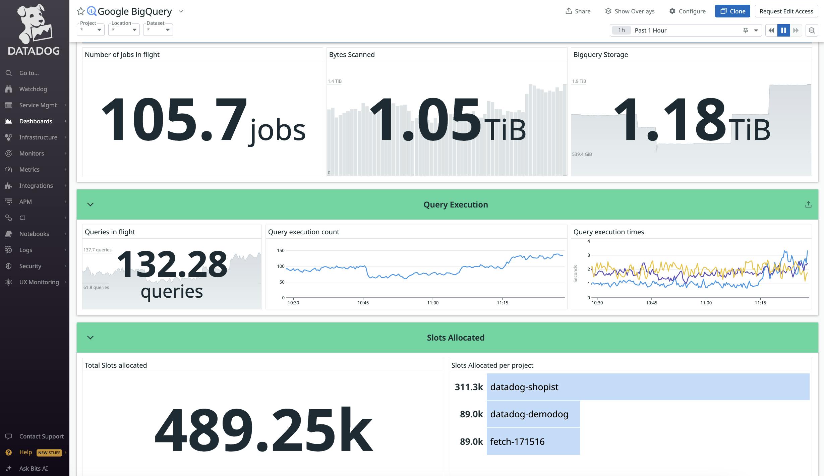Screen dimensions: 824x476
Task: Click Request Edit Access button
Action: click(x=786, y=11)
